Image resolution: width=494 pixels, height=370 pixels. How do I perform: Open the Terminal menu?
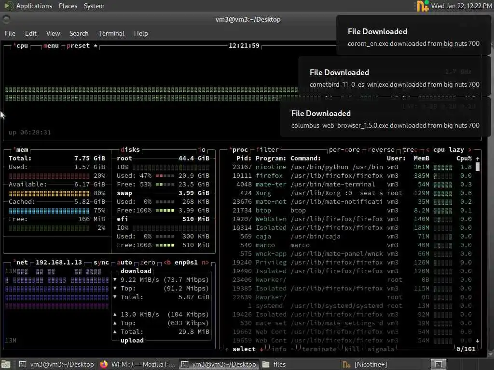(111, 33)
